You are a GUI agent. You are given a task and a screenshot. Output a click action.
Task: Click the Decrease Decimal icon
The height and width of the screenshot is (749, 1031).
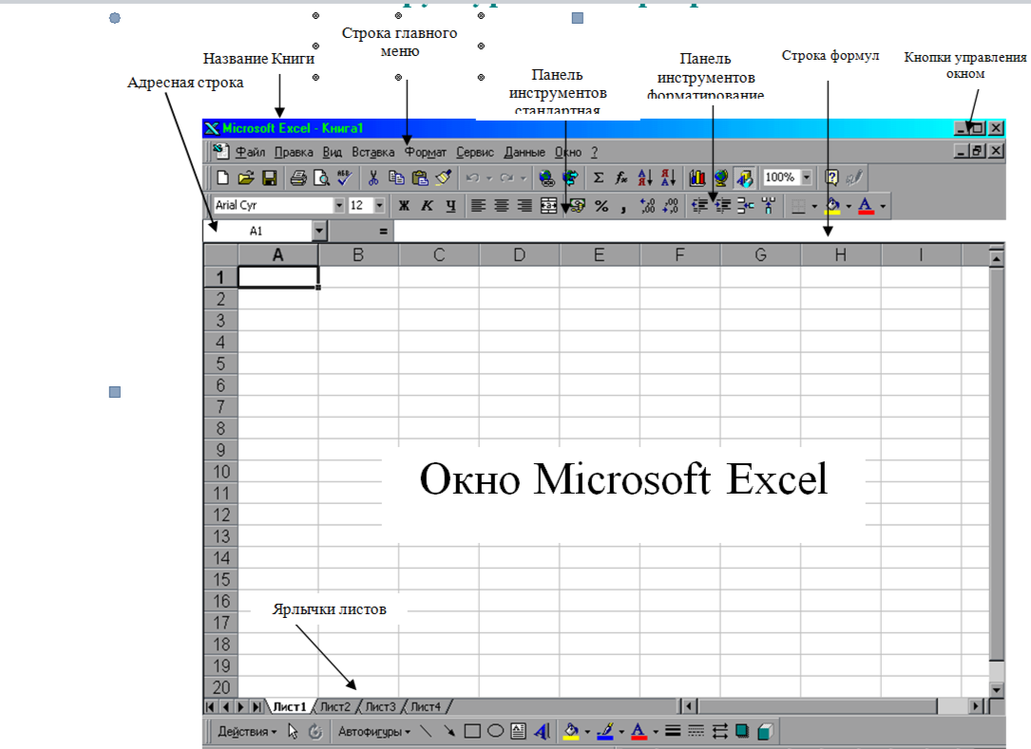(x=670, y=206)
